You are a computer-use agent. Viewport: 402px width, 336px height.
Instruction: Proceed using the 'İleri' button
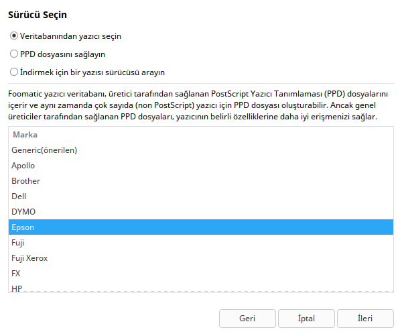tap(364, 319)
